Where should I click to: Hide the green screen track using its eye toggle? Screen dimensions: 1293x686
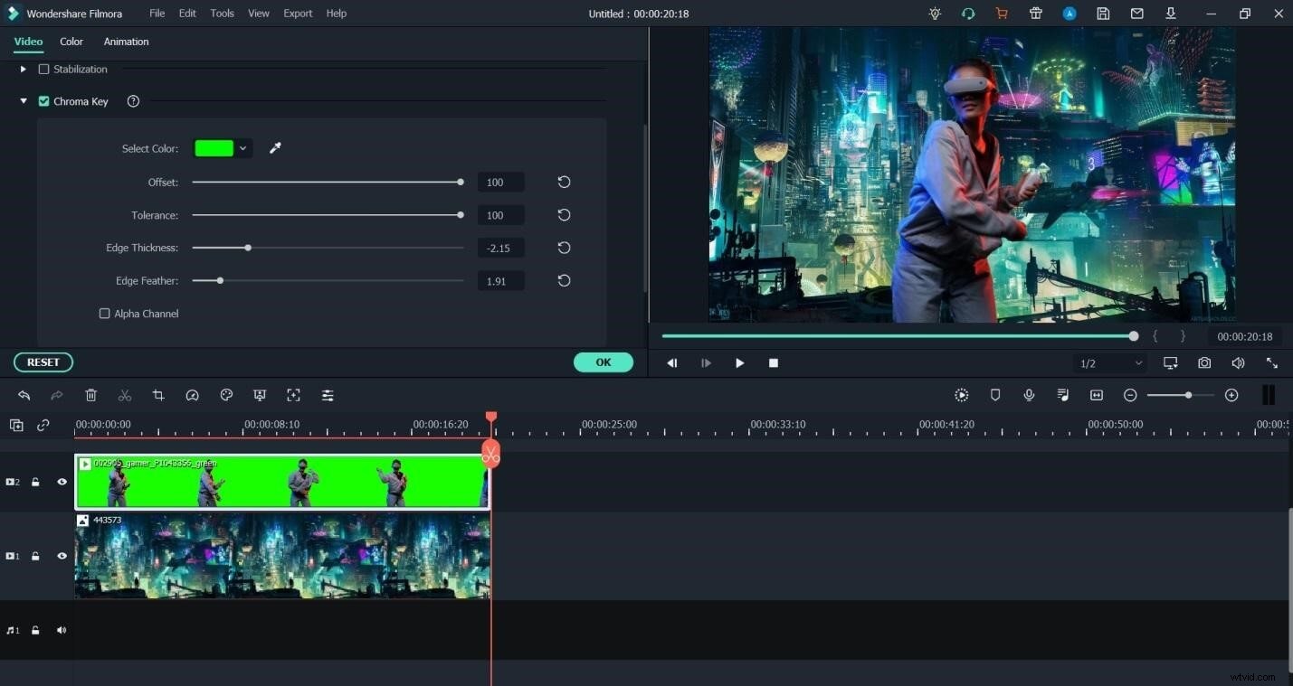62,482
